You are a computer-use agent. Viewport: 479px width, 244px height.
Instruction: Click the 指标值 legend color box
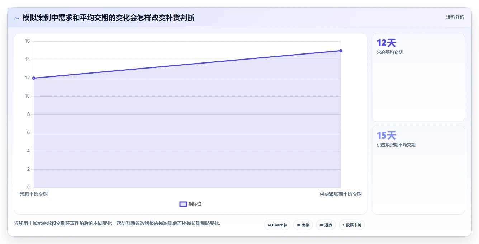click(x=183, y=204)
